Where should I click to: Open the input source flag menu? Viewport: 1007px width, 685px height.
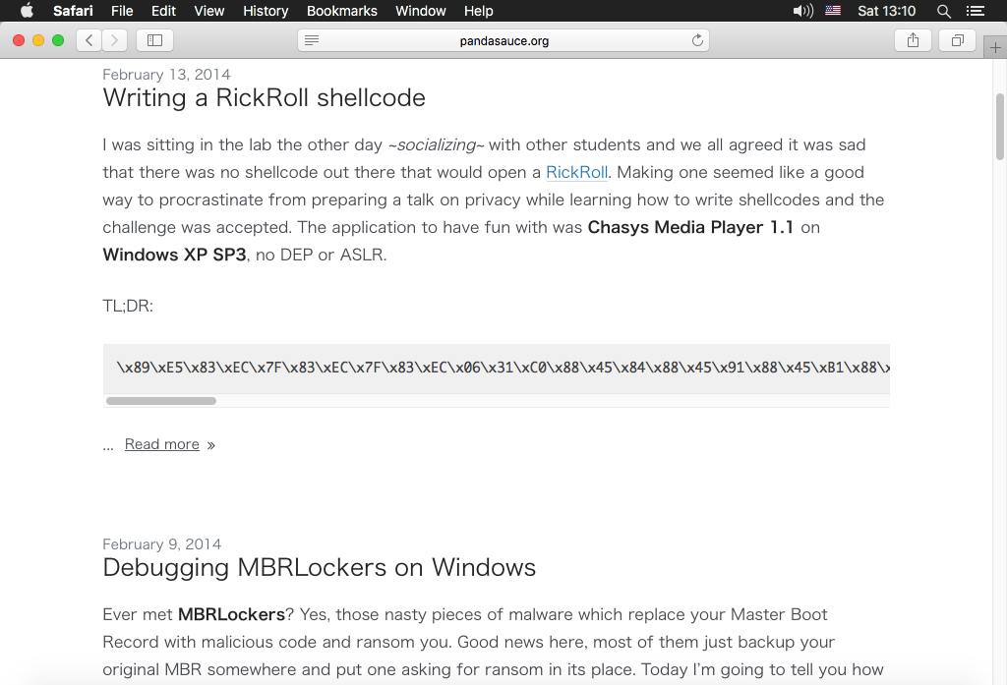tap(833, 11)
